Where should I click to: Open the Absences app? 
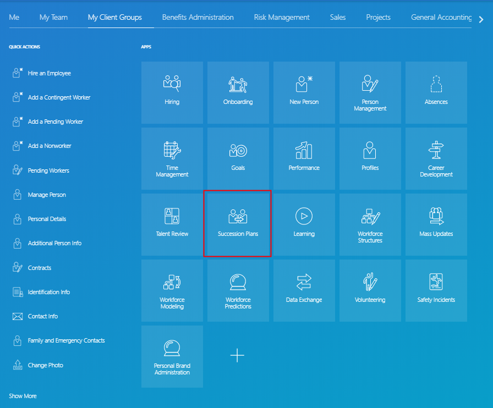[x=436, y=92]
